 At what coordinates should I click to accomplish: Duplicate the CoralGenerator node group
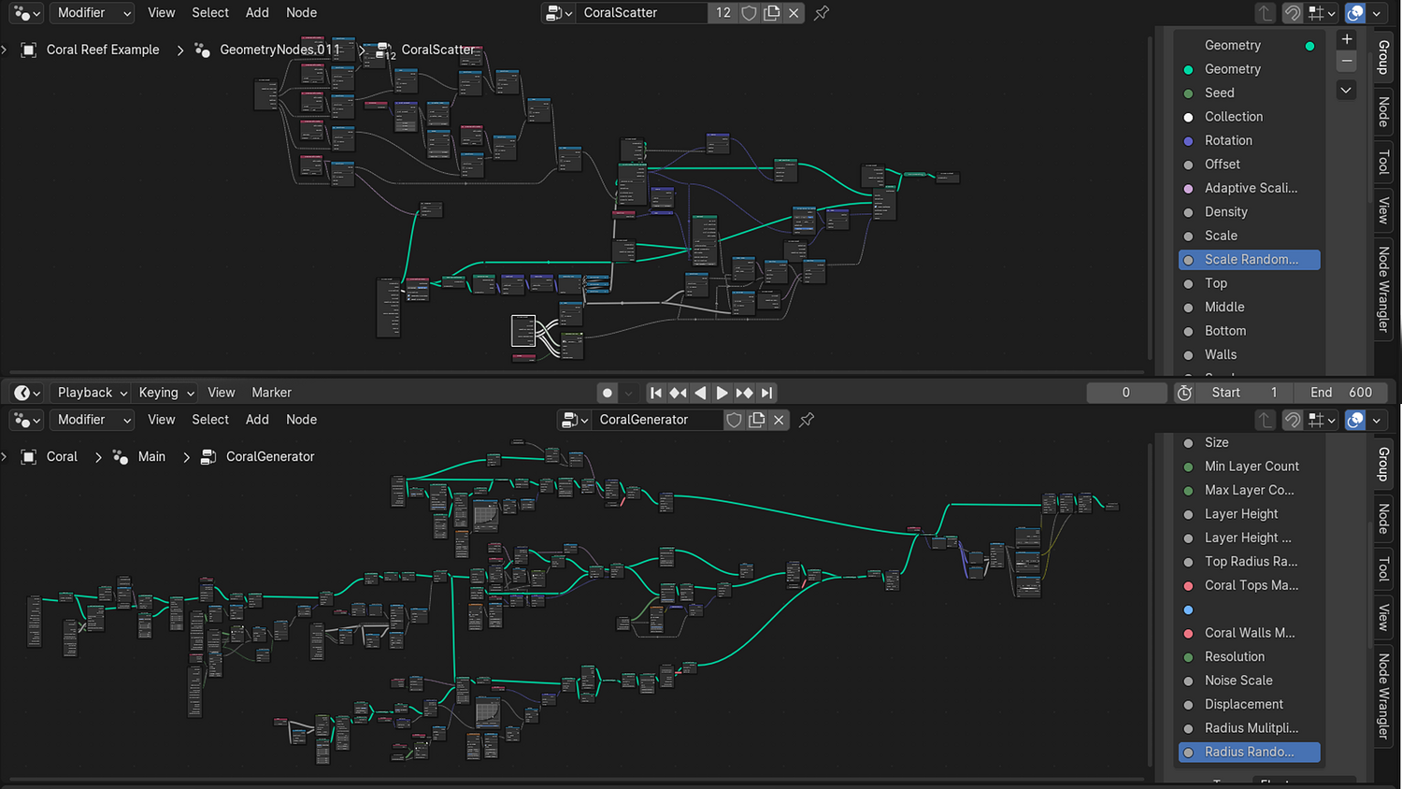tap(757, 420)
